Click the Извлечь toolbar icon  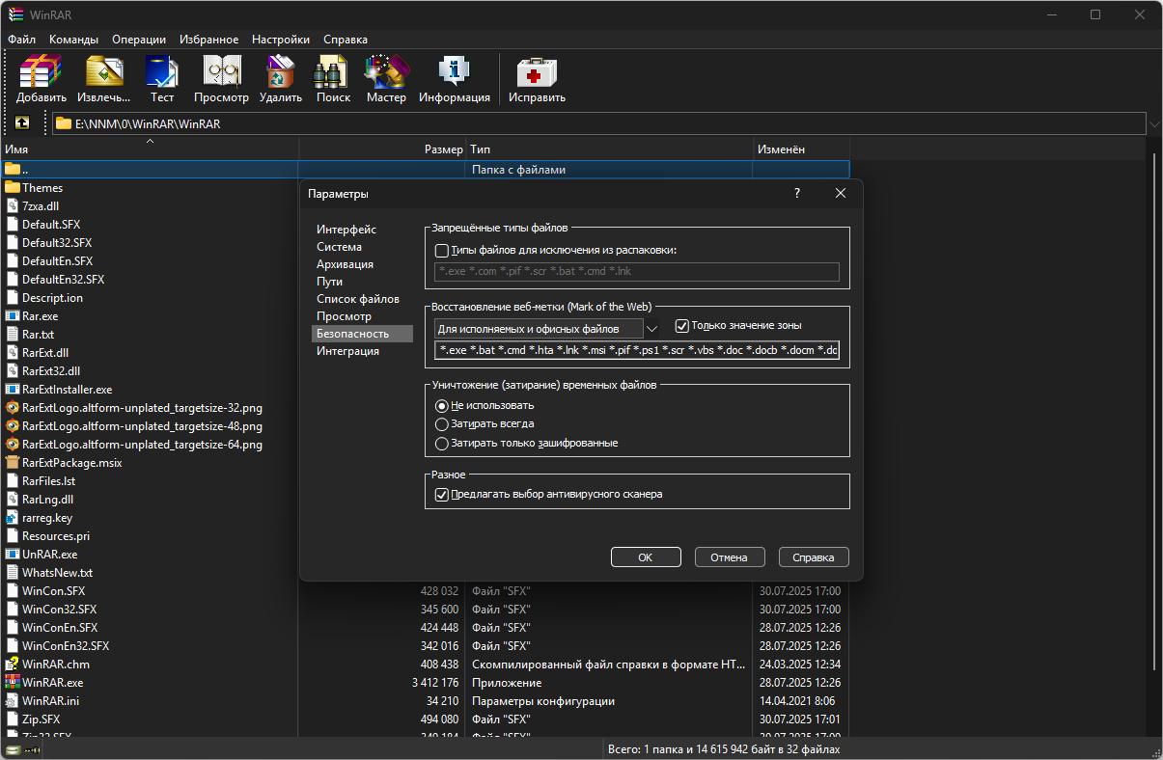coord(104,72)
